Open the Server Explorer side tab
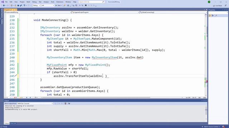The width and height of the screenshot is (229, 128). [x=2, y=14]
